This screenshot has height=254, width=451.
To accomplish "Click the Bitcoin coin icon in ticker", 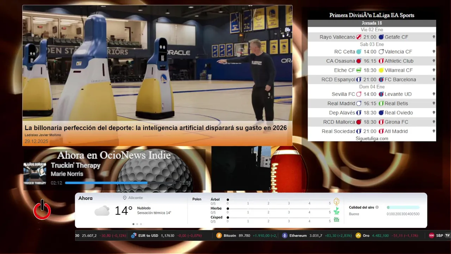I will coord(219,235).
